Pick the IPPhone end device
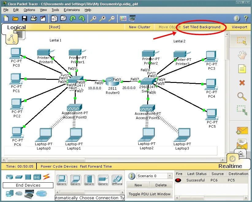Image resolution: width=252 pixels, height=202 pixels. (x=117, y=180)
